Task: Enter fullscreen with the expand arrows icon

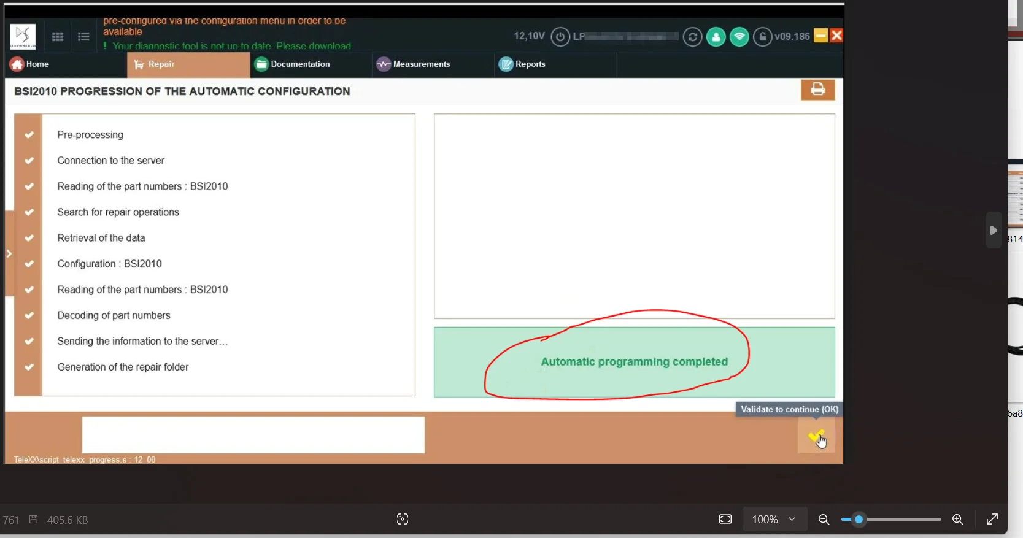Action: click(x=992, y=520)
